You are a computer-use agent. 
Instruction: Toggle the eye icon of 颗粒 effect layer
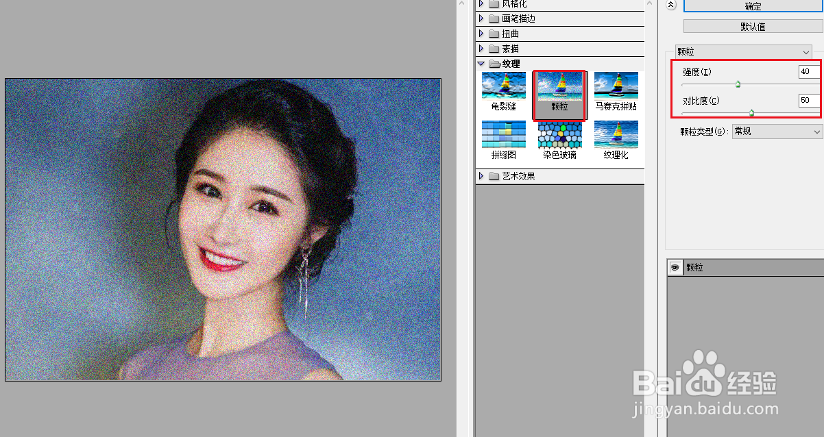(x=675, y=268)
